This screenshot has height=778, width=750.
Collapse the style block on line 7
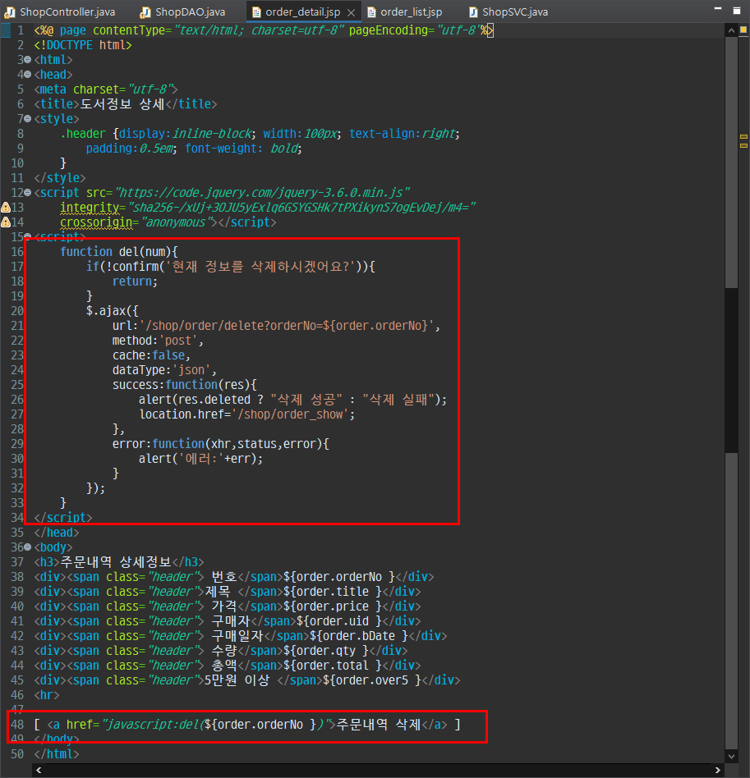[x=28, y=118]
